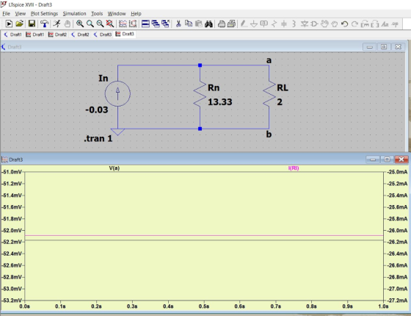Click the Copy toolbar icon
This screenshot has width=411, height=316.
pyautogui.click(x=189, y=24)
